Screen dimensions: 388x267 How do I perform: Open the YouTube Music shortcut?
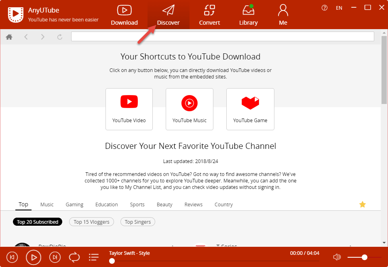[190, 109]
